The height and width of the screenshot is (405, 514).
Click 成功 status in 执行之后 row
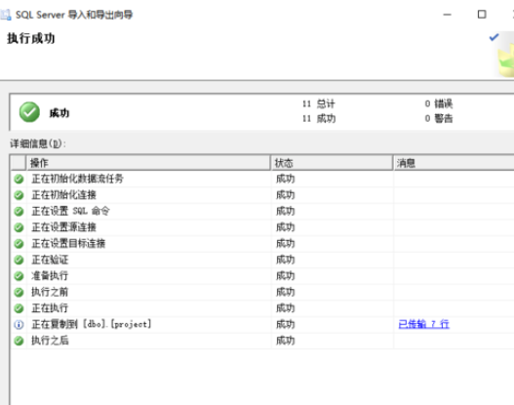pyautogui.click(x=285, y=341)
